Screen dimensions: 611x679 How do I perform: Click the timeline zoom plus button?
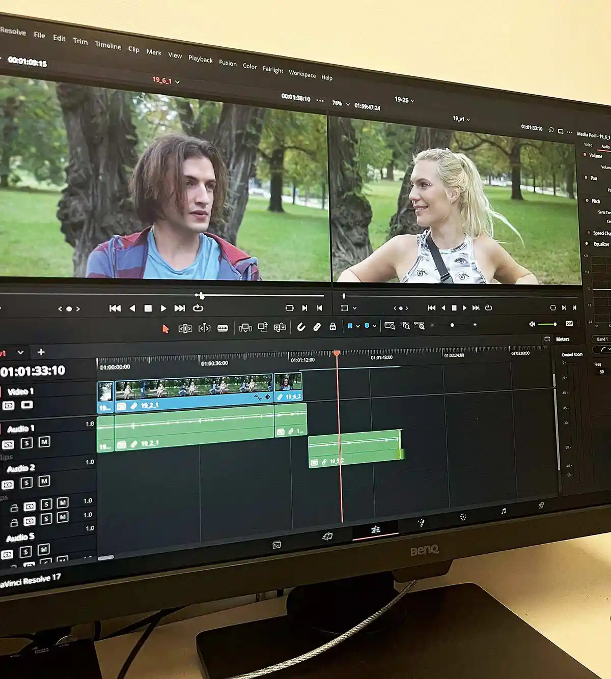(x=475, y=325)
